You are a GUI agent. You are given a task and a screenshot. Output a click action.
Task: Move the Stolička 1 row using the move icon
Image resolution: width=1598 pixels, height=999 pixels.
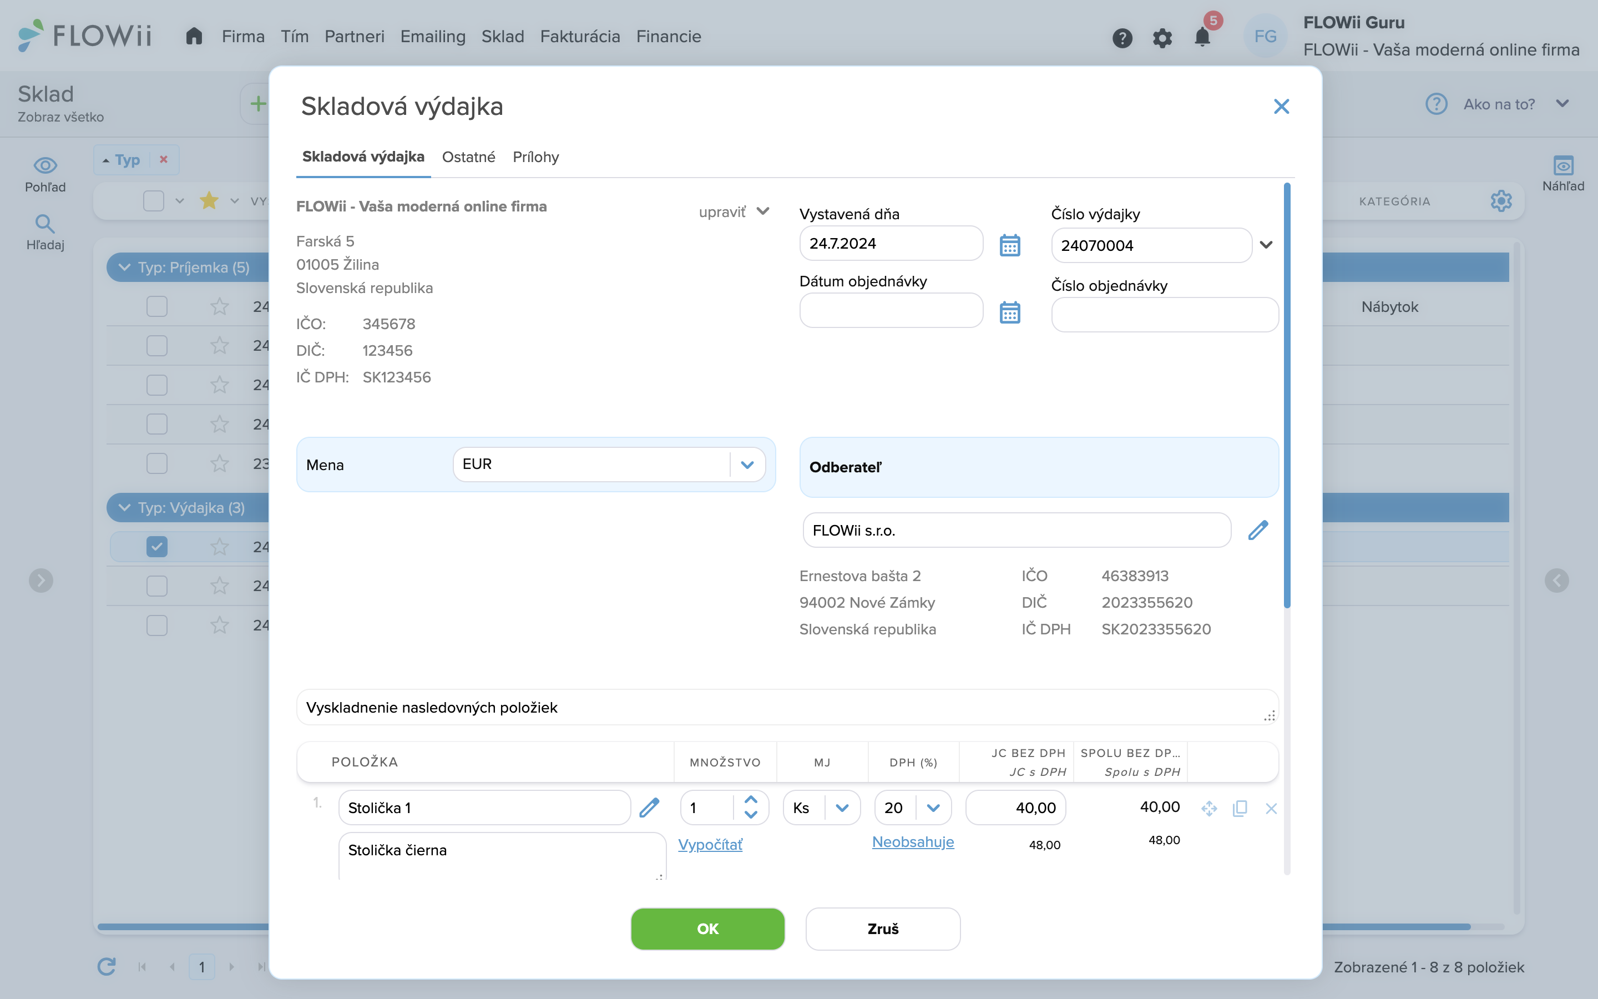(1209, 808)
